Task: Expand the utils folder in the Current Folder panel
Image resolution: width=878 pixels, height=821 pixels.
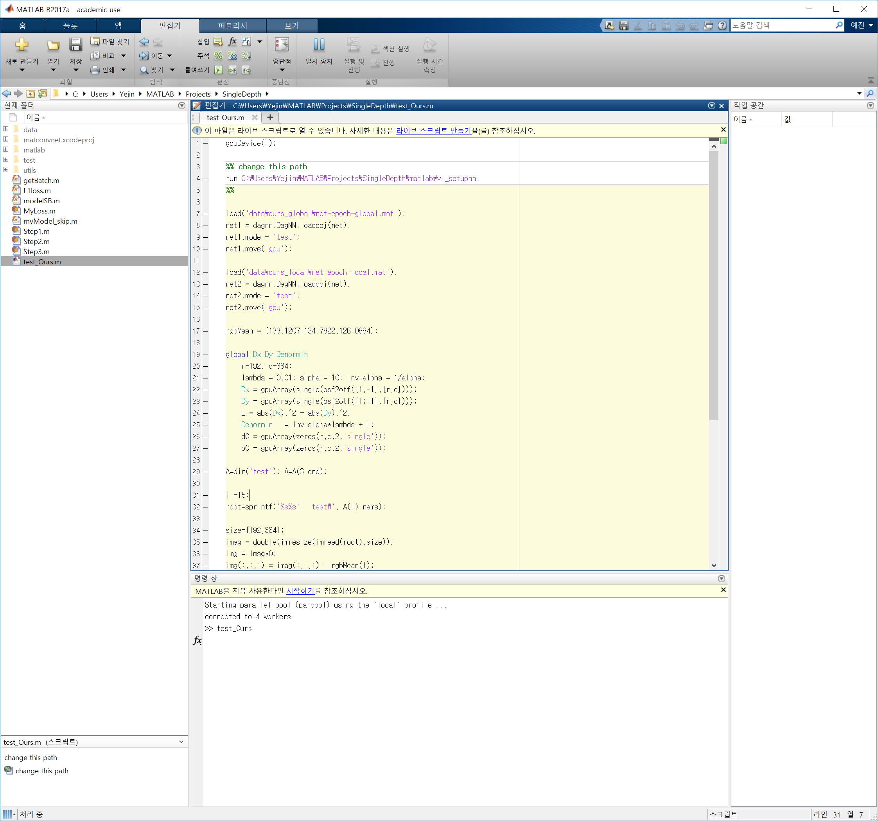Action: pyautogui.click(x=6, y=170)
